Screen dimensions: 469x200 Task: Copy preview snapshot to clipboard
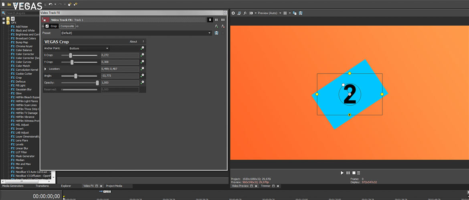(x=295, y=13)
